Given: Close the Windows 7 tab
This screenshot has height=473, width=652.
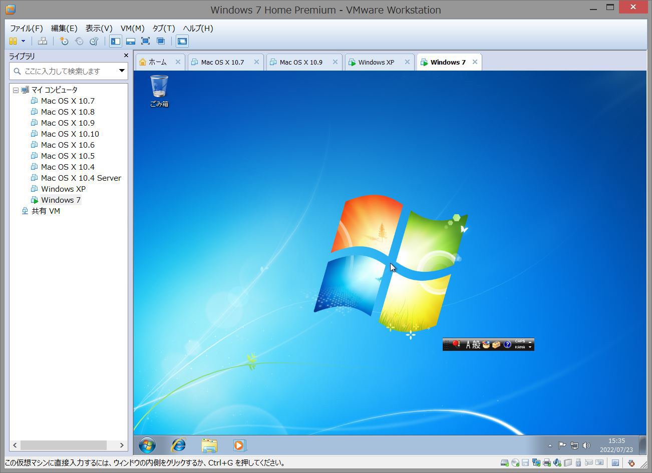Looking at the screenshot, I should pos(475,62).
